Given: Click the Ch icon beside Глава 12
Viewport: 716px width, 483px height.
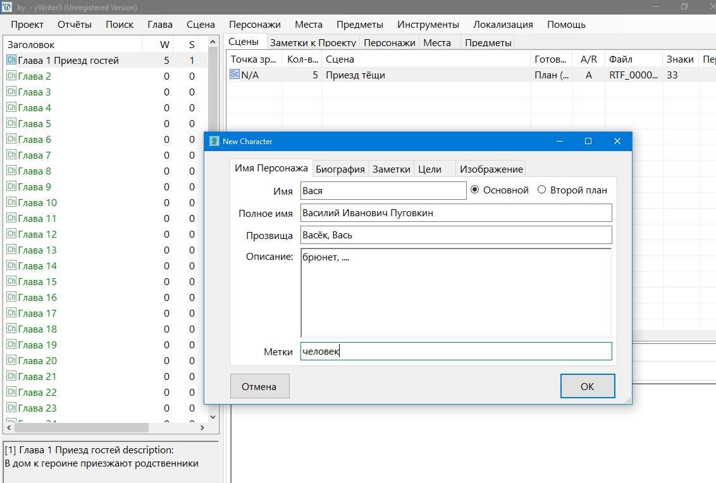Looking at the screenshot, I should pyautogui.click(x=11, y=234).
